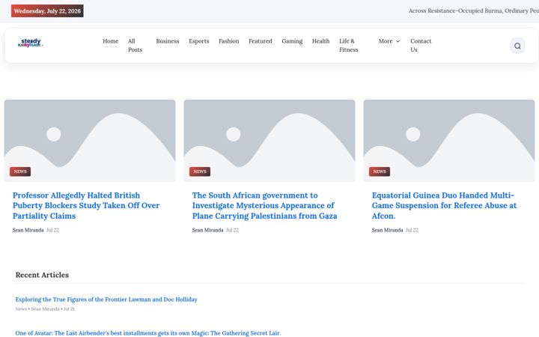Go to Home nav item
The height and width of the screenshot is (337, 539).
[x=110, y=41]
